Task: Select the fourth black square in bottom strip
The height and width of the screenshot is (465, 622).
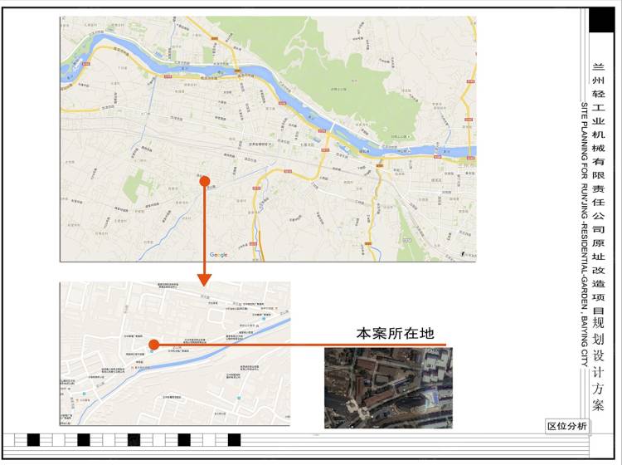Action: pos(184,439)
